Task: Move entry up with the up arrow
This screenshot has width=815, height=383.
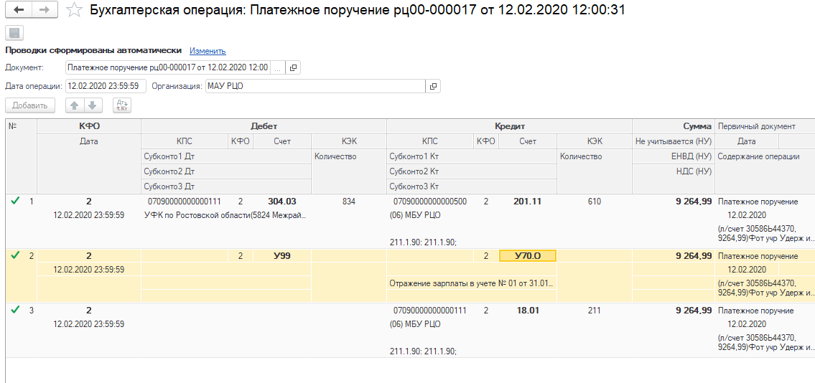Action: pyautogui.click(x=74, y=105)
